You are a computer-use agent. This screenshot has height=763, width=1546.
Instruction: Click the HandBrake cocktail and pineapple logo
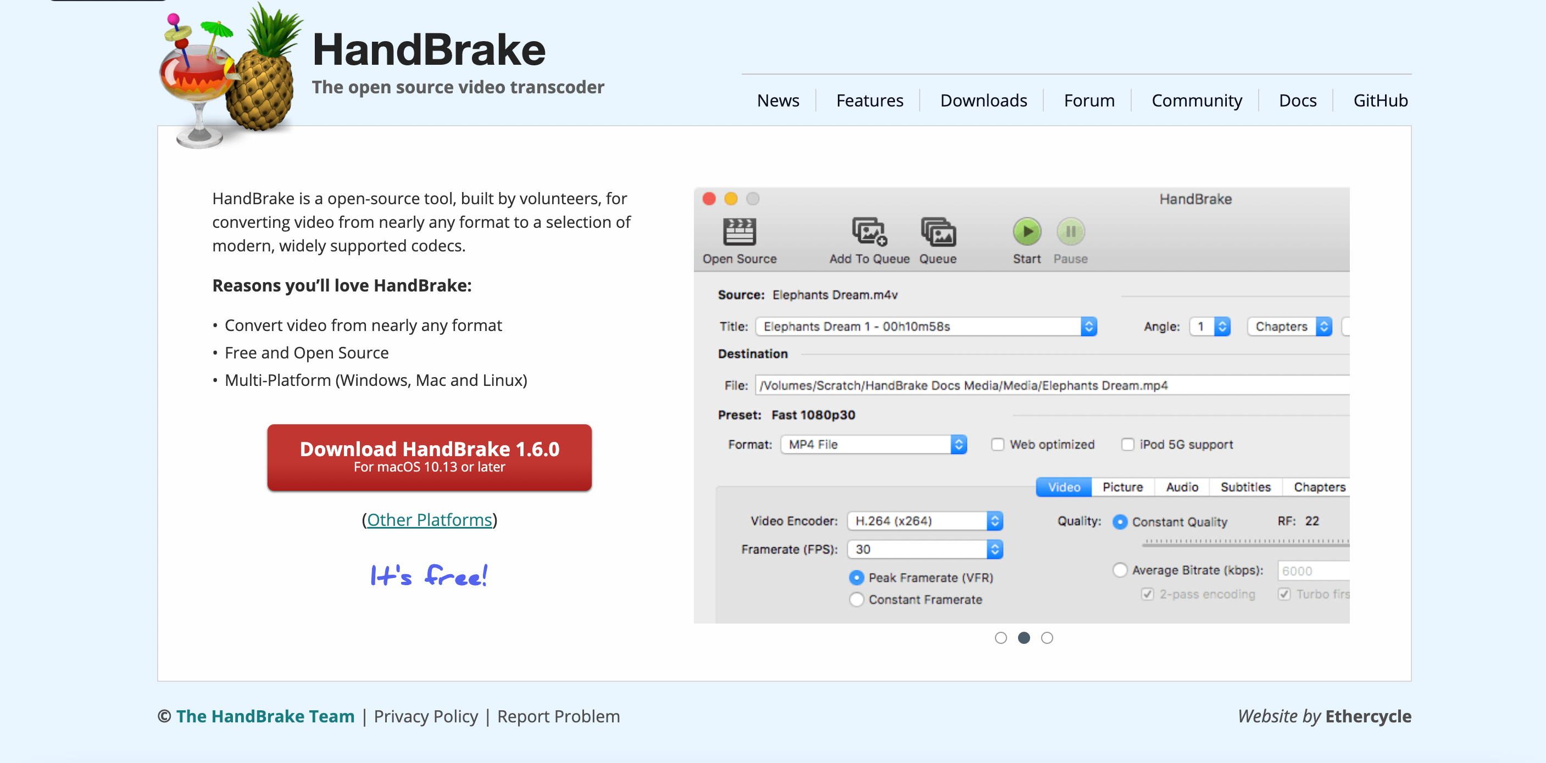pyautogui.click(x=231, y=75)
